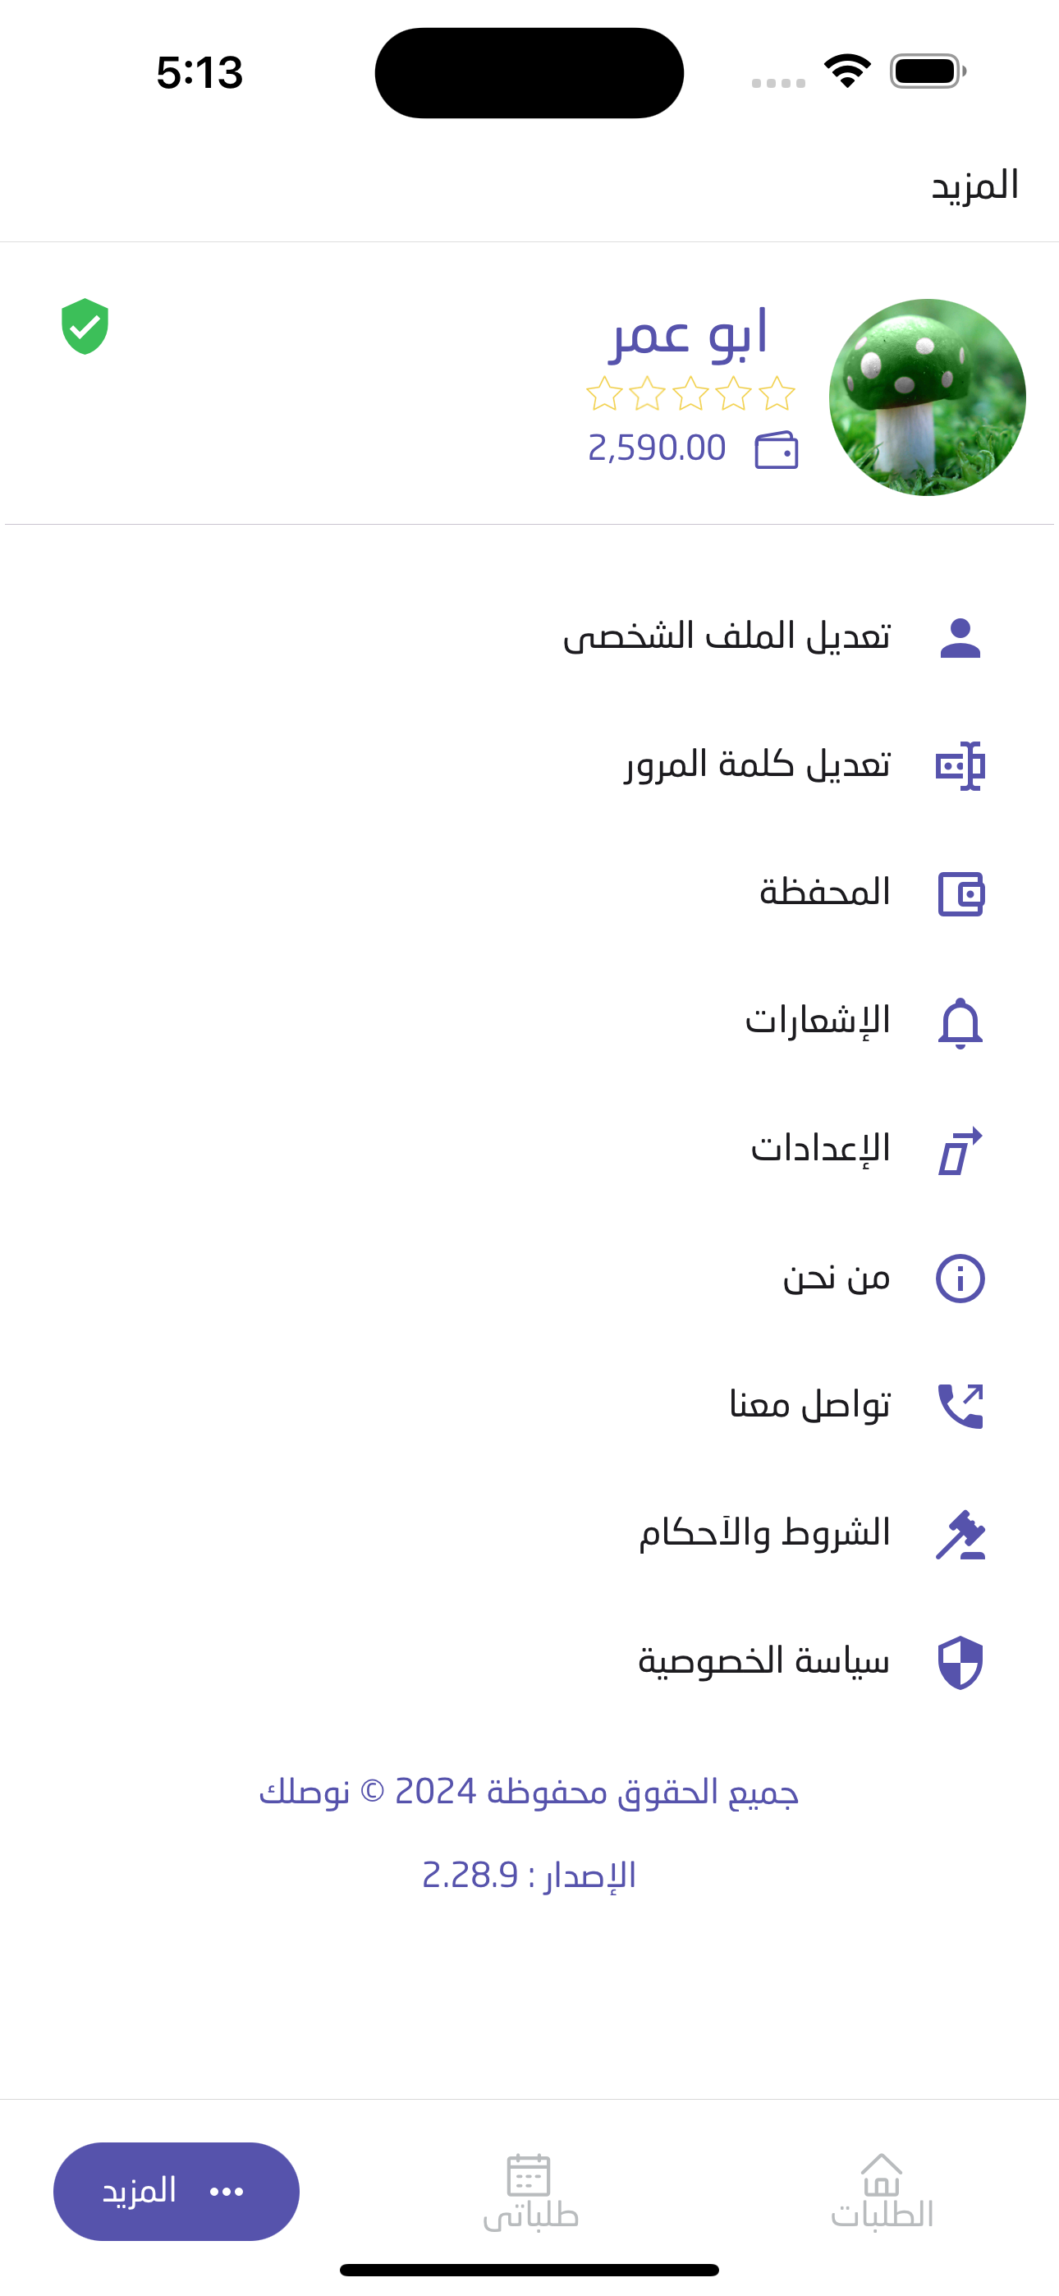Tap the wallet icon in the menu list
Image resolution: width=1059 pixels, height=2296 pixels.
pos(960,894)
